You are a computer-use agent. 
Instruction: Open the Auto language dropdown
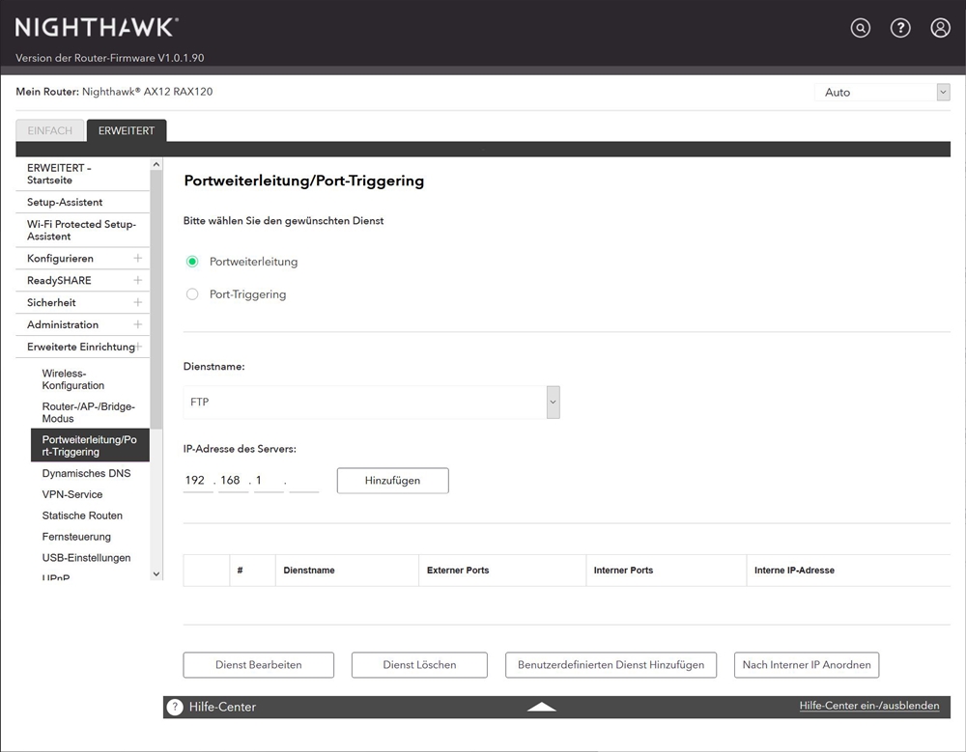[x=882, y=93]
